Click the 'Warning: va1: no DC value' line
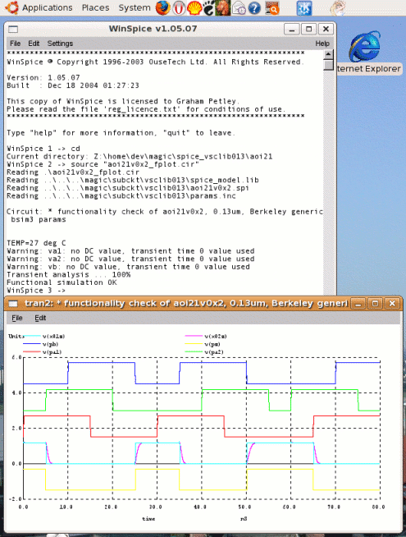Viewport: 406px width, 537px height. tap(130, 251)
